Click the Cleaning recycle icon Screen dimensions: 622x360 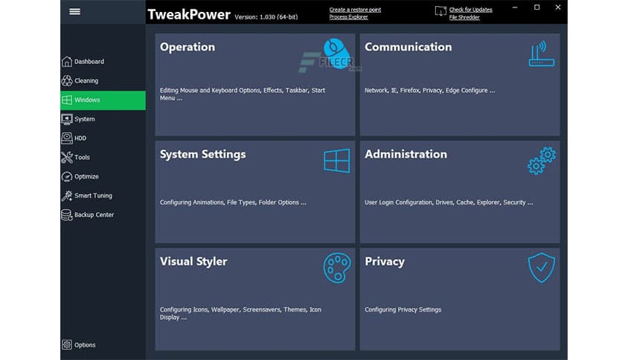[x=67, y=80]
